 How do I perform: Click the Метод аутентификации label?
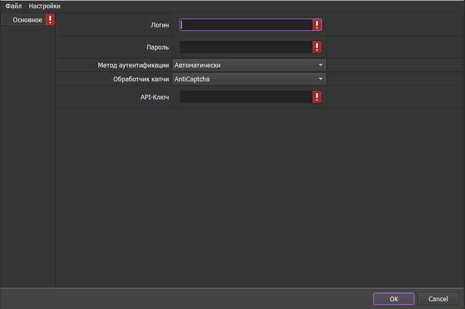pyautogui.click(x=133, y=65)
